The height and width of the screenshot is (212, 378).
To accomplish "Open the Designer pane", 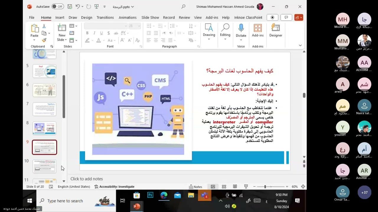I will click(276, 30).
